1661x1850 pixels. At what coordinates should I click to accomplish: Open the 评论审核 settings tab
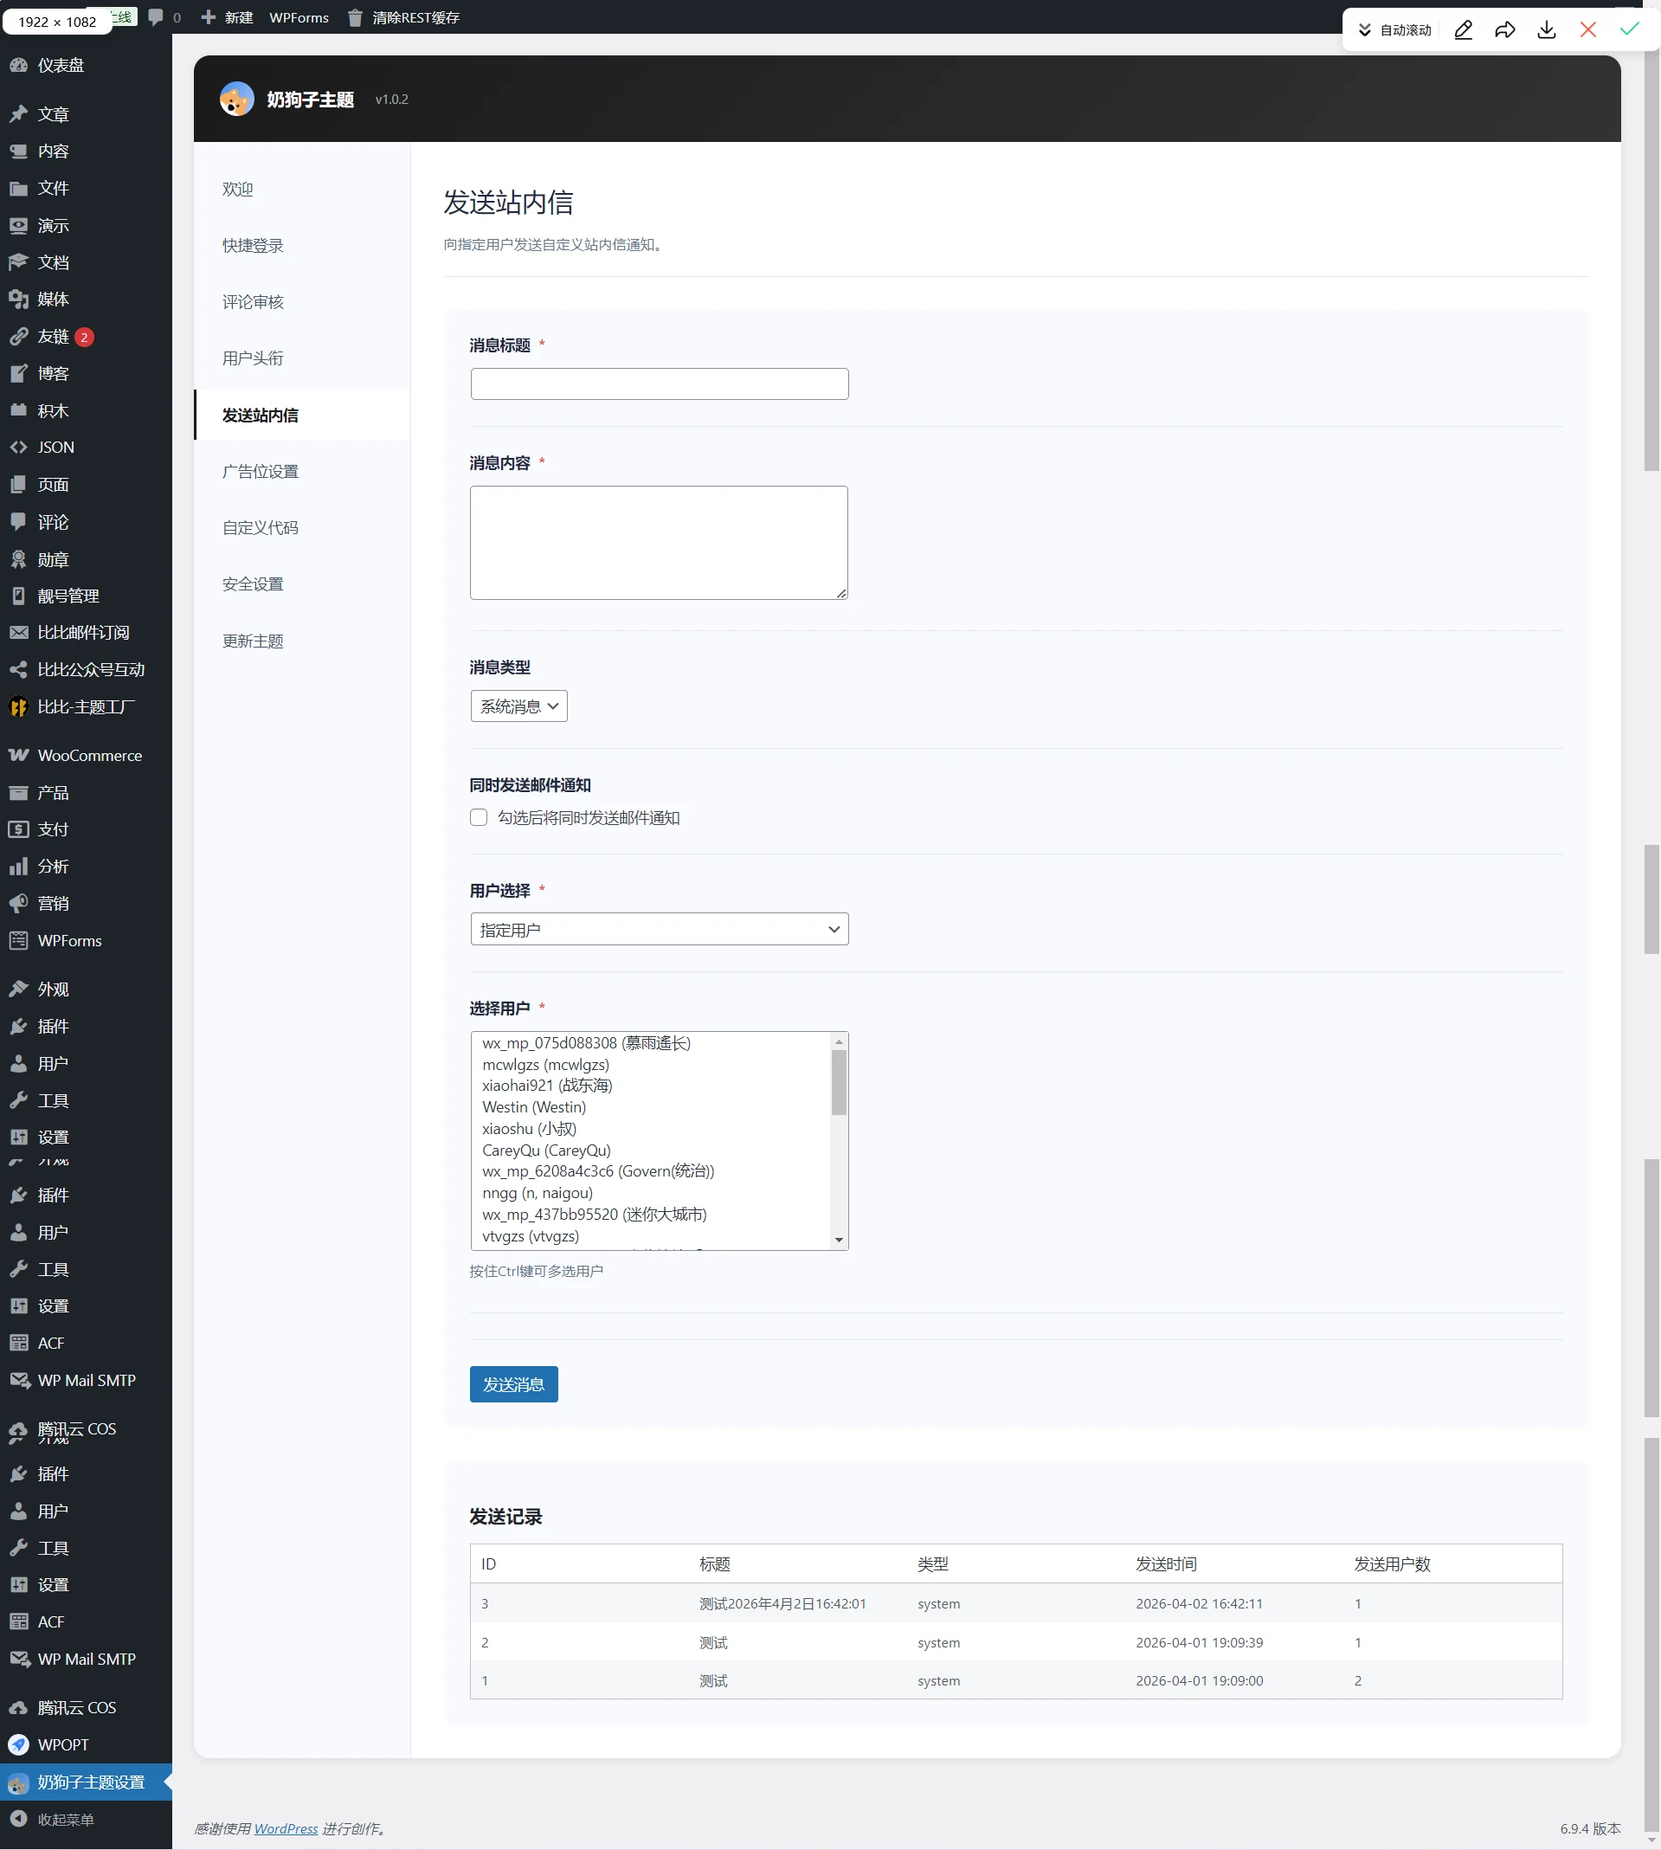click(302, 302)
